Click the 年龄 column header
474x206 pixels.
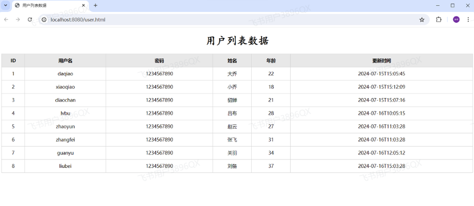pyautogui.click(x=271, y=60)
